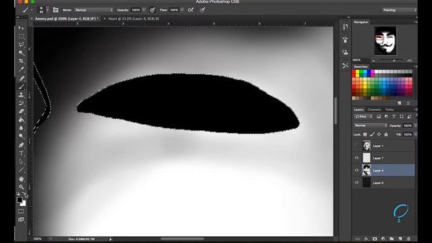The height and width of the screenshot is (243, 432).
Task: Click the foreground color swatch
Action: coord(20,200)
